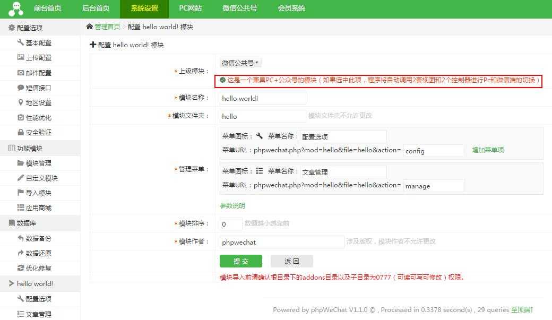Go to the 微信公共号 top navigation tab
This screenshot has width=552, height=320.
point(240,8)
